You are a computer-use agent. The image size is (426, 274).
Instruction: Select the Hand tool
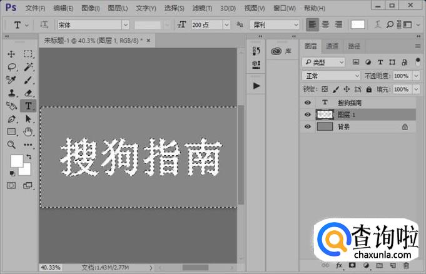pos(28,132)
